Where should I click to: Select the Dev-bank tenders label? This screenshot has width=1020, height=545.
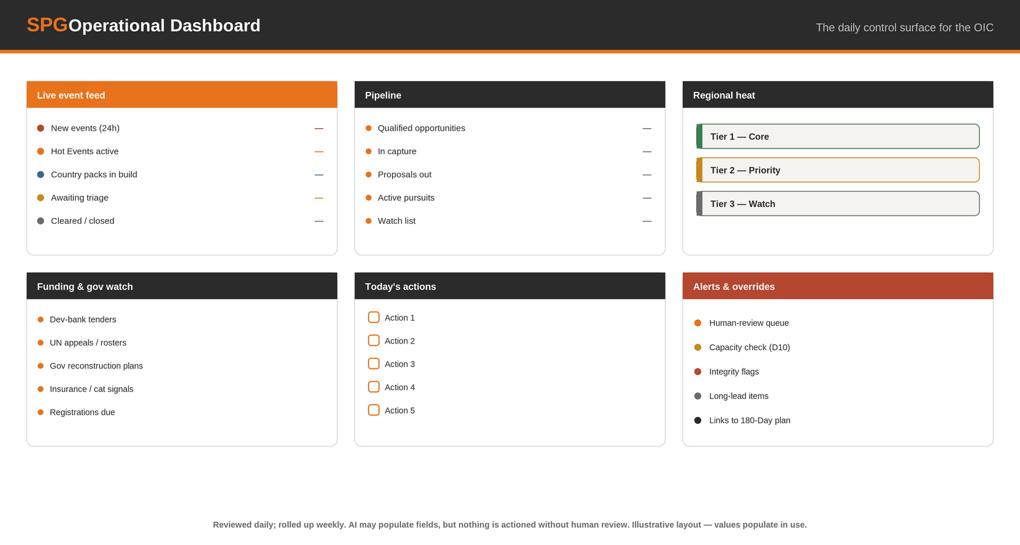(83, 319)
